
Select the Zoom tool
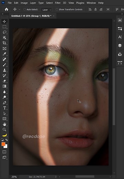(4, 129)
